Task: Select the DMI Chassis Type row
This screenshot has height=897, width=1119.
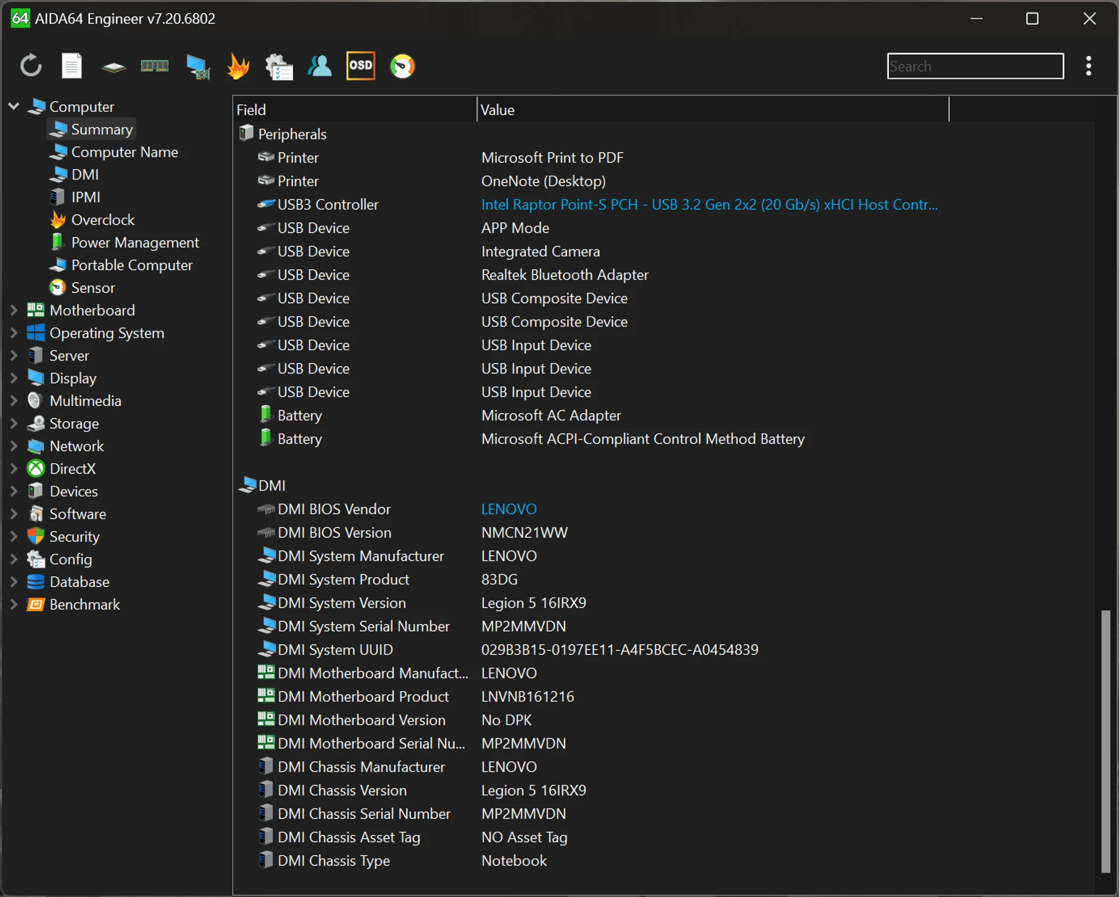Action: (x=663, y=860)
